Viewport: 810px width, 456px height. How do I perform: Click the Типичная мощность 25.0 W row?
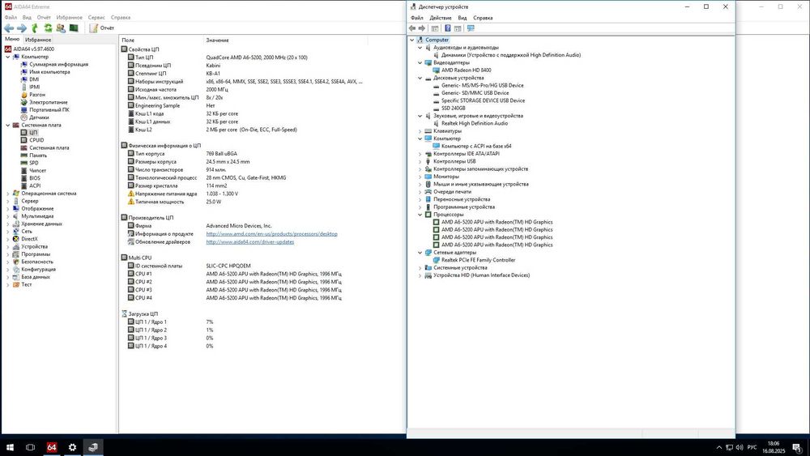tap(243, 202)
